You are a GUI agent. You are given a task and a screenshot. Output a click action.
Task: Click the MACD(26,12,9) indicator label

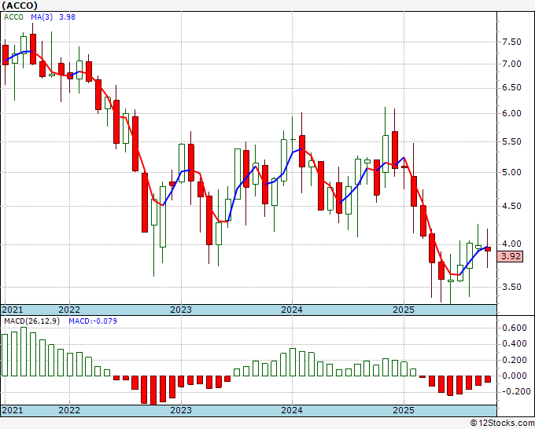[x=31, y=321]
